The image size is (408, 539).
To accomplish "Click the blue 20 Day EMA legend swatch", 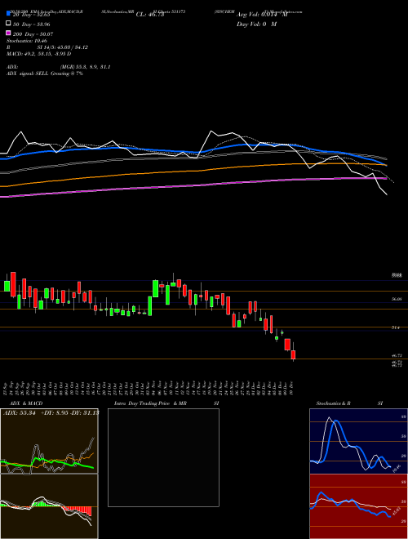I will pos(9,14).
